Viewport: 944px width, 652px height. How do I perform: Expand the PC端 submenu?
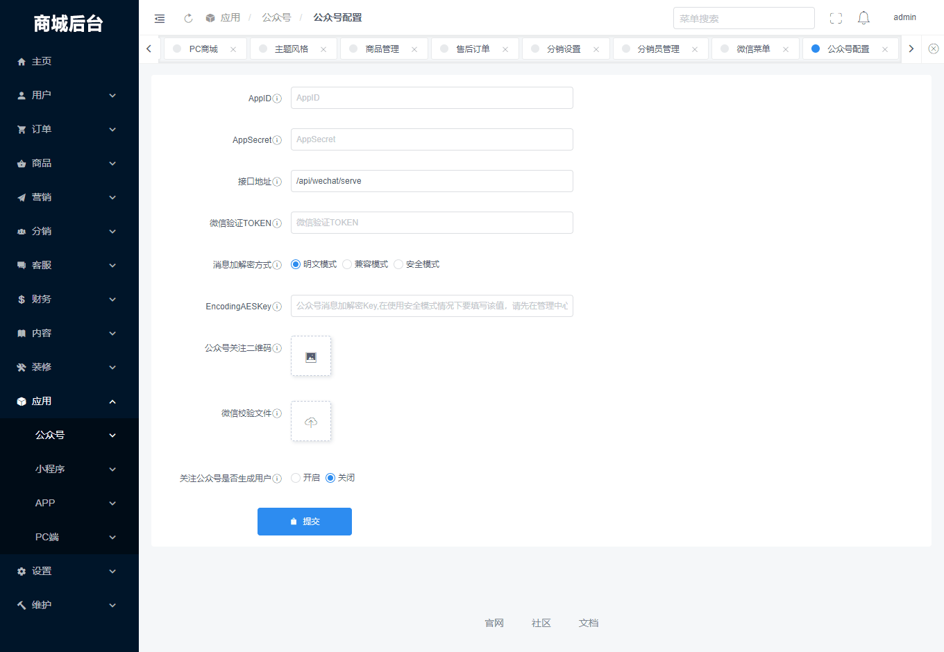pos(69,537)
